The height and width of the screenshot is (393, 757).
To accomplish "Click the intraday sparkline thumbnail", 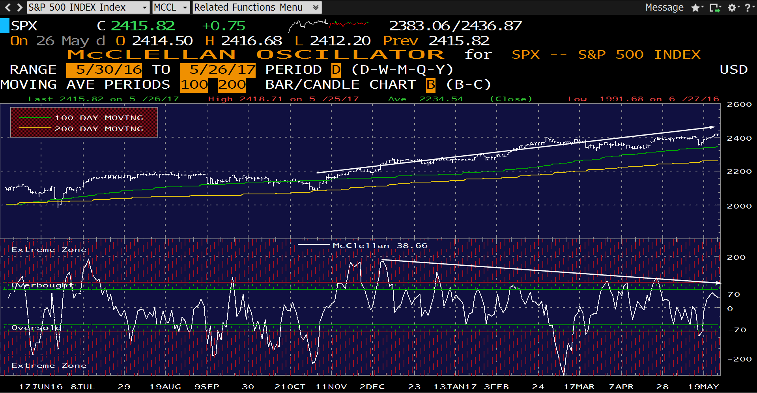I will [x=328, y=26].
